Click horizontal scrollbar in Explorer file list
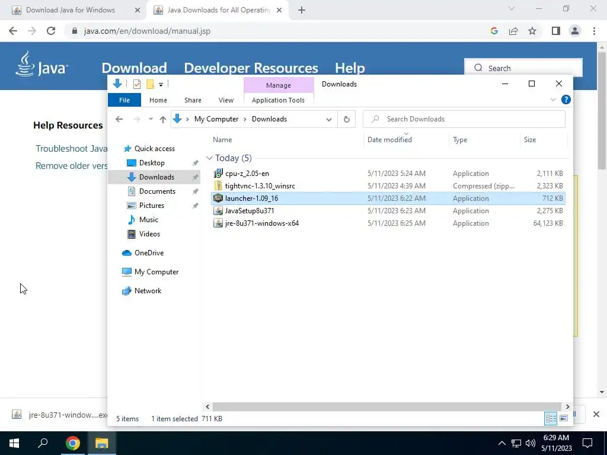This screenshot has height=455, width=607. [x=386, y=406]
